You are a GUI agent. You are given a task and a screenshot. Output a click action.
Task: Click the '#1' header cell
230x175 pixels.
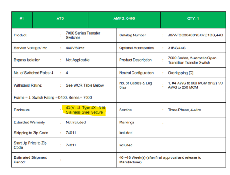tap(22, 19)
